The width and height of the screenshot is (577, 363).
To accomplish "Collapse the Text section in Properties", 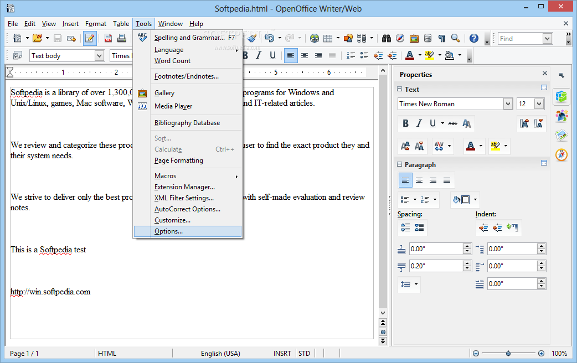I will coord(400,90).
